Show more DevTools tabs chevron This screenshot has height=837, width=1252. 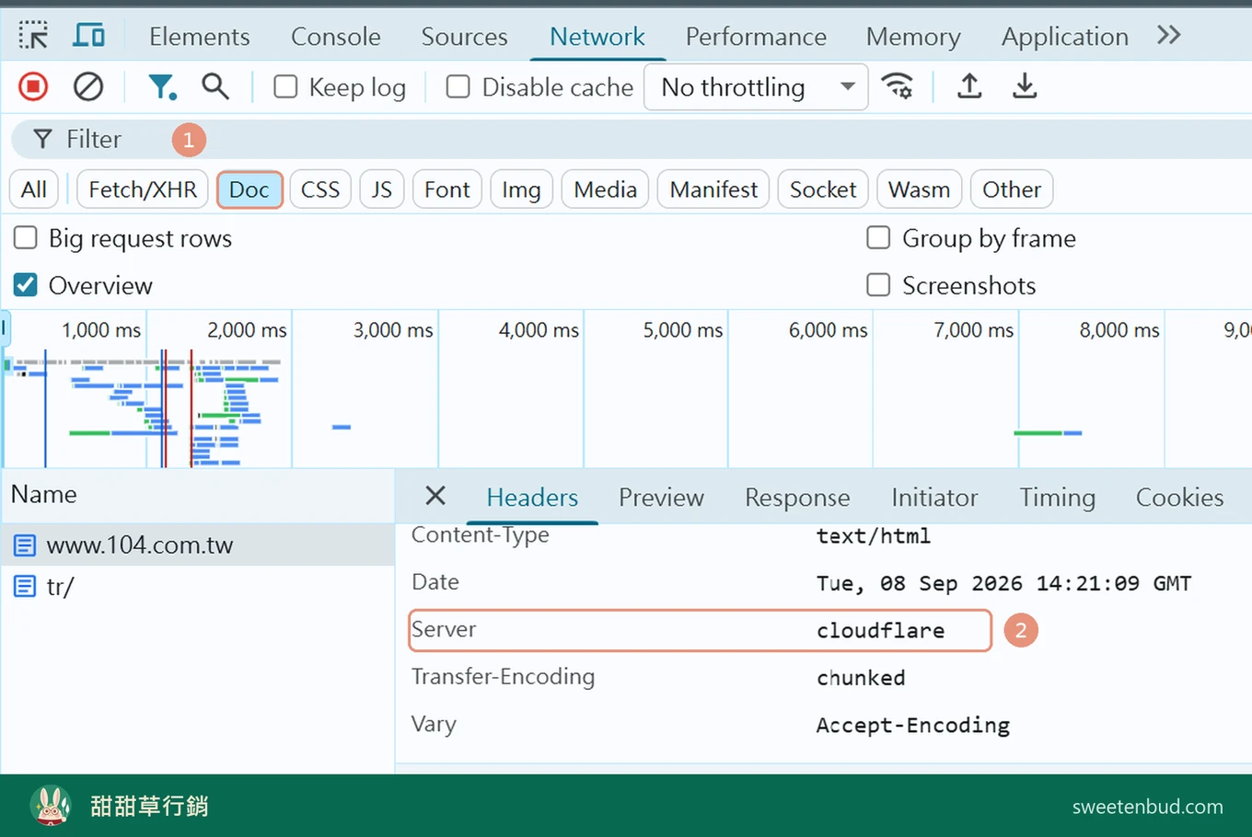coord(1169,35)
